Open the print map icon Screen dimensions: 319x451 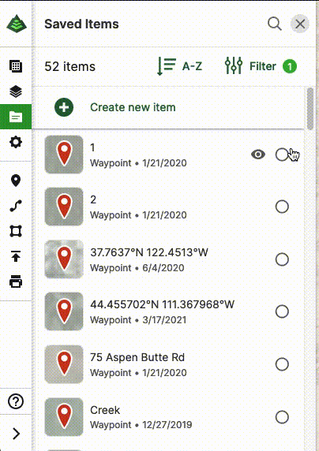coord(16,281)
